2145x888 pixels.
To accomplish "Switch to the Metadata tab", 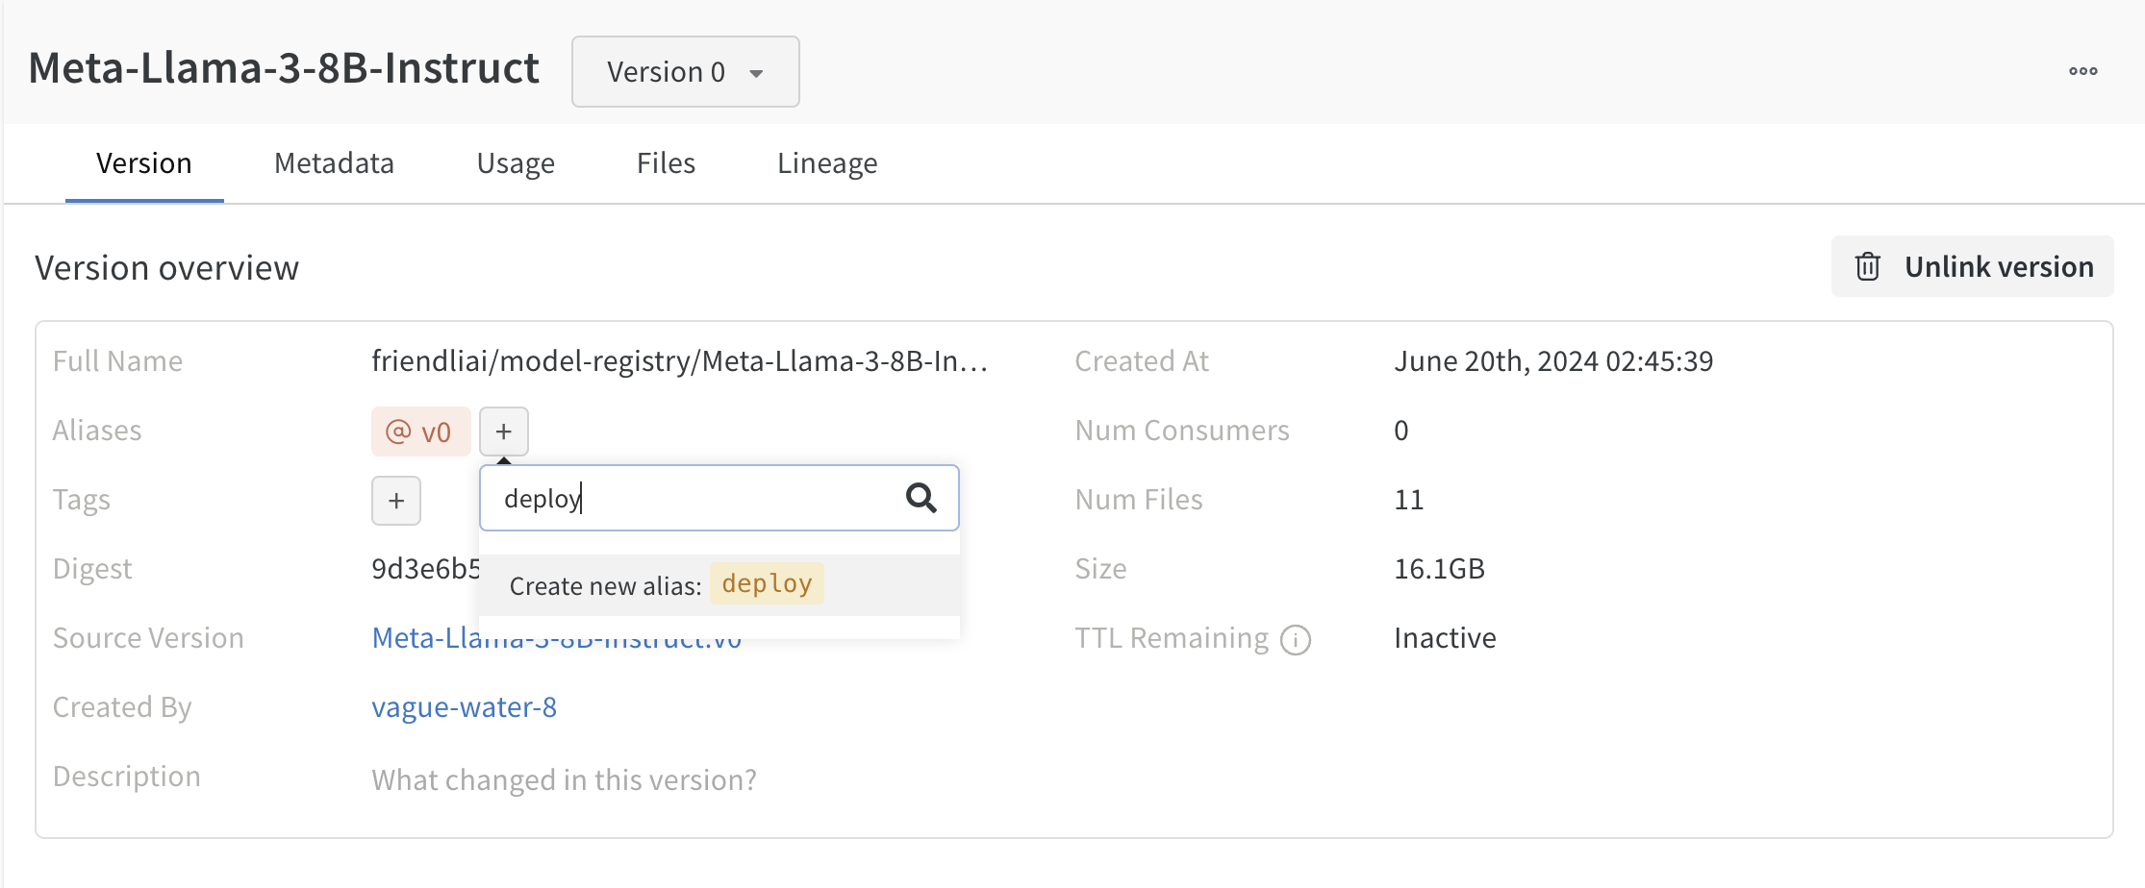I will point(334,163).
